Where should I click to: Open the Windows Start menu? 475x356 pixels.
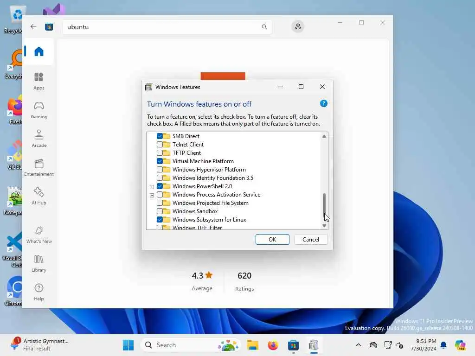click(x=128, y=345)
